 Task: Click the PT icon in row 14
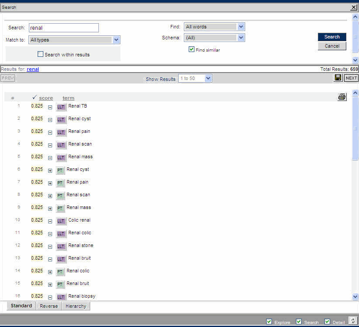click(60, 271)
